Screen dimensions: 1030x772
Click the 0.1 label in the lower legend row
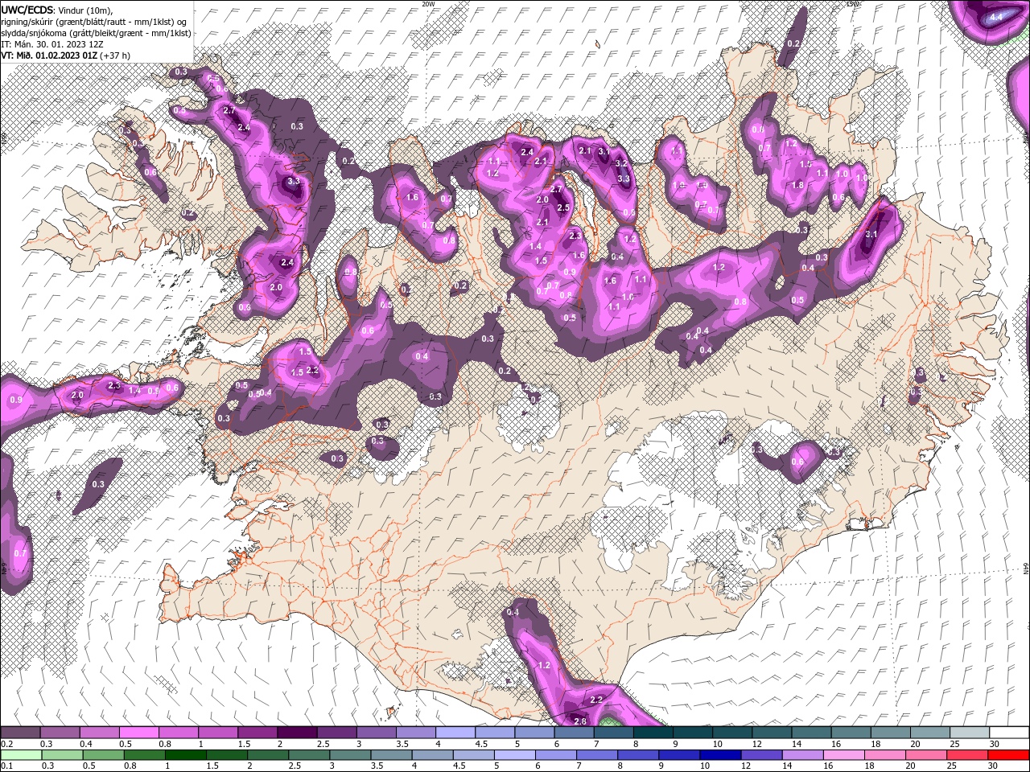click(x=6, y=766)
